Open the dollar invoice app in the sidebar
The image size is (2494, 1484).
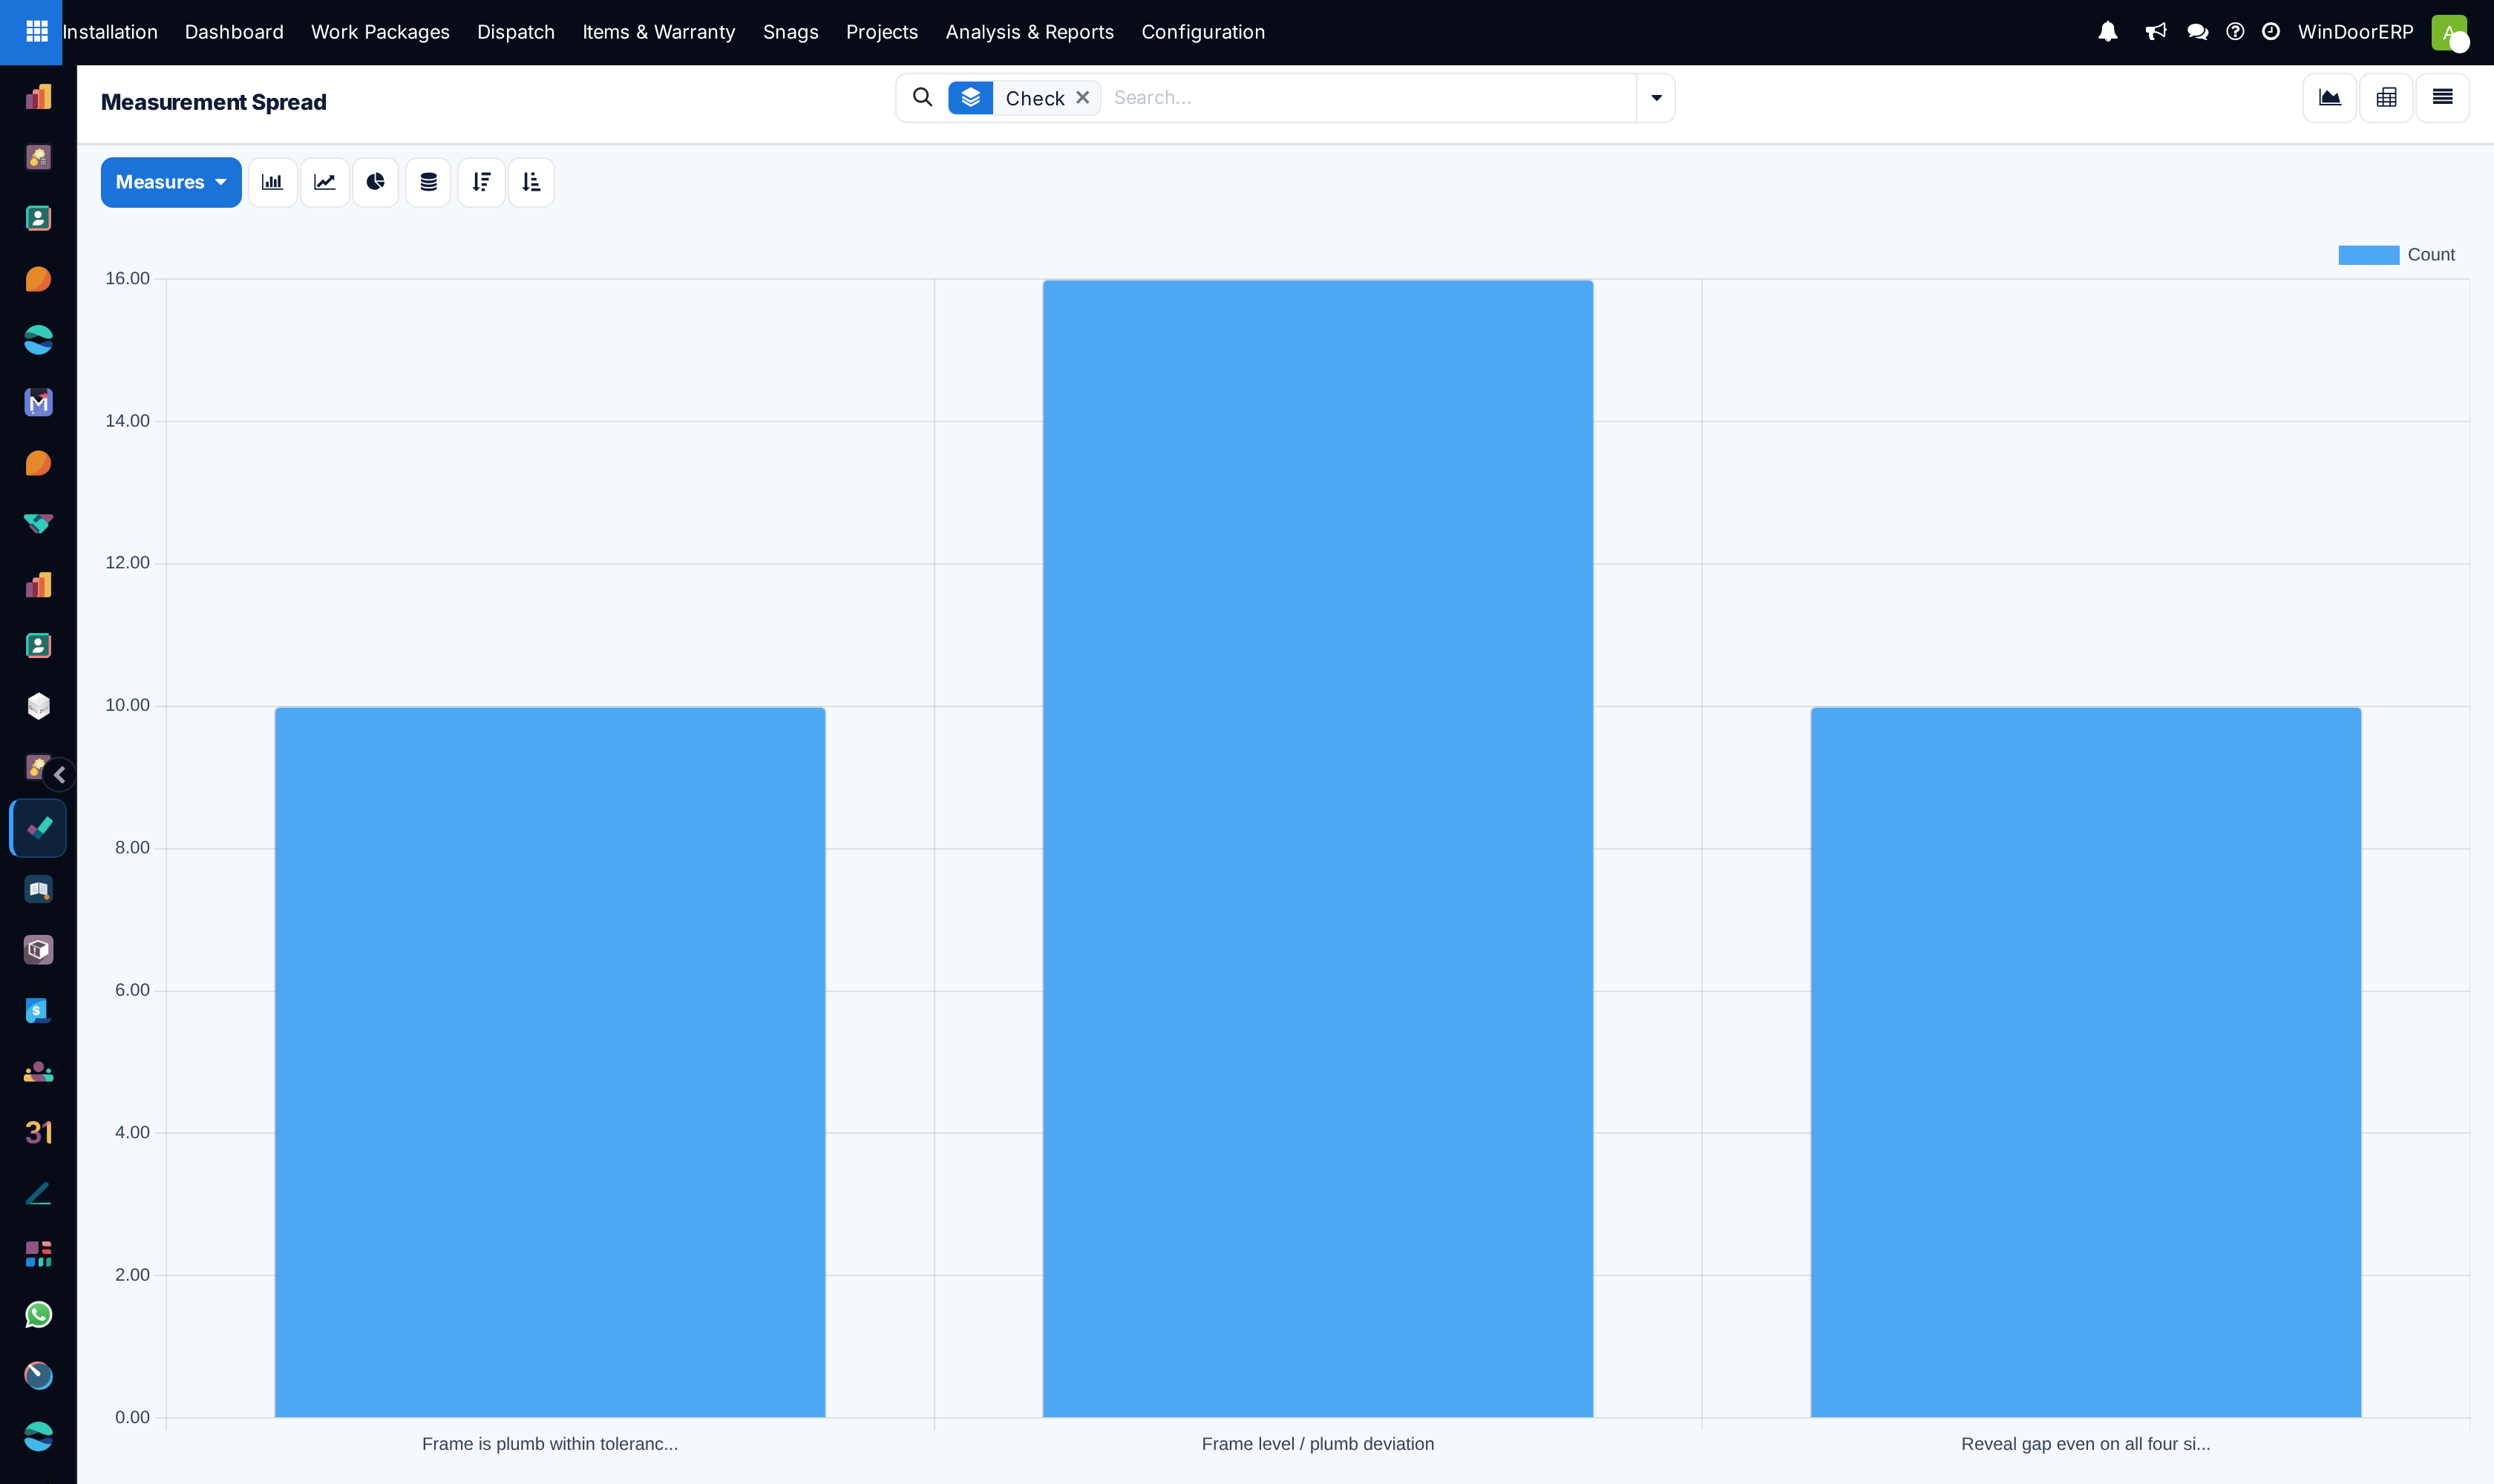click(38, 1011)
